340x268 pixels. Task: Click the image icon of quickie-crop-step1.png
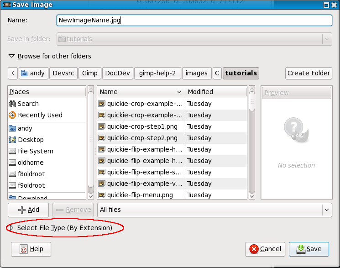[x=102, y=126]
